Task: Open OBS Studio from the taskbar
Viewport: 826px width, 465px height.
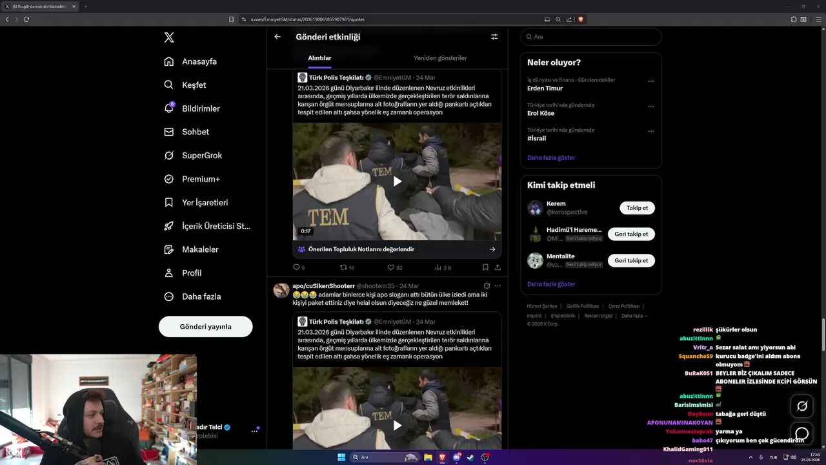Action: click(485, 457)
